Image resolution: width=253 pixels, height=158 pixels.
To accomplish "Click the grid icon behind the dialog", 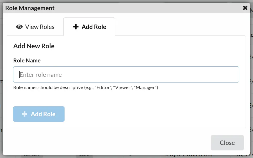I will 83,155.
